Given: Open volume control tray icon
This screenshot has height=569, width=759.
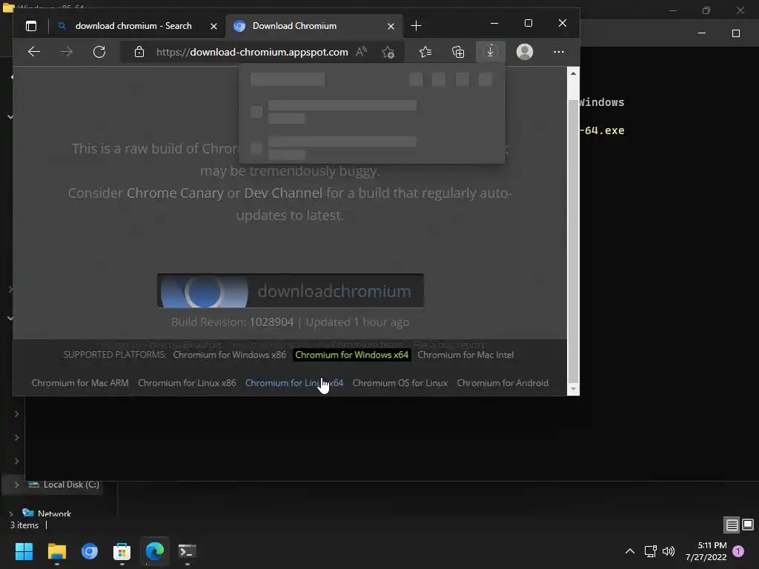Looking at the screenshot, I should 669,551.
